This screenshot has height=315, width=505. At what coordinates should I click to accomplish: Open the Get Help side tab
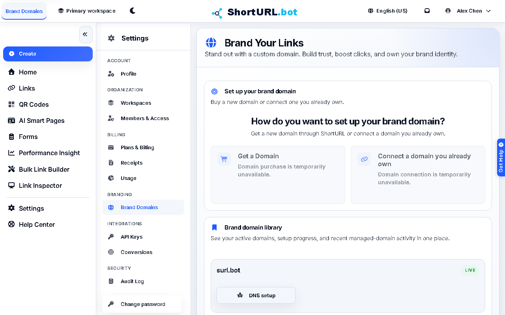coord(501,157)
